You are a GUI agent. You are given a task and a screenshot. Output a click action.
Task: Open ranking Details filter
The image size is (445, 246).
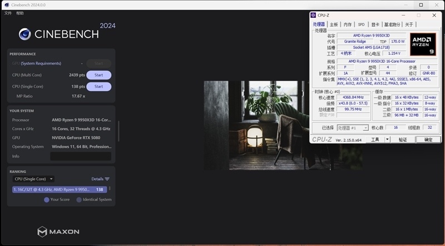point(100,179)
